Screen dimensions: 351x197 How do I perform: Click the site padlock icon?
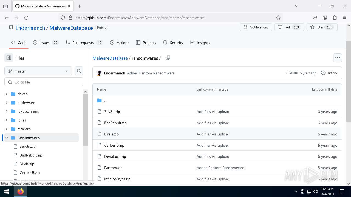[70, 18]
